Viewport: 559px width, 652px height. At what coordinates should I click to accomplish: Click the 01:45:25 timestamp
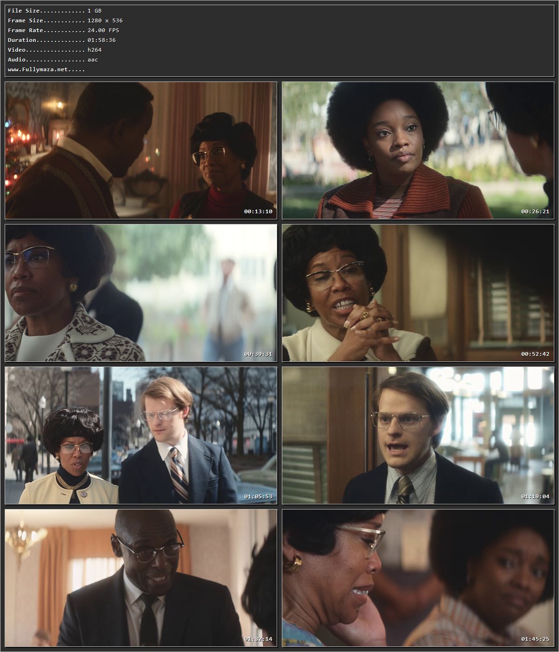click(535, 639)
